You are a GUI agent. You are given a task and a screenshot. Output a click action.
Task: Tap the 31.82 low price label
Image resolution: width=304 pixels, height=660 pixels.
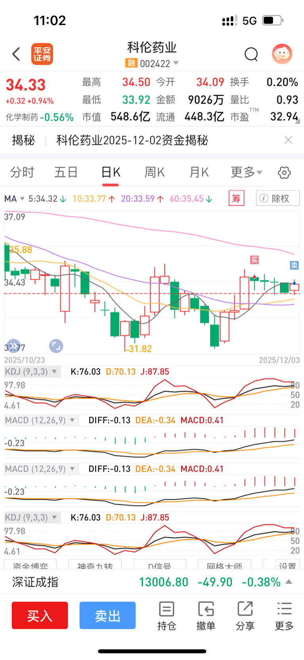point(140,349)
